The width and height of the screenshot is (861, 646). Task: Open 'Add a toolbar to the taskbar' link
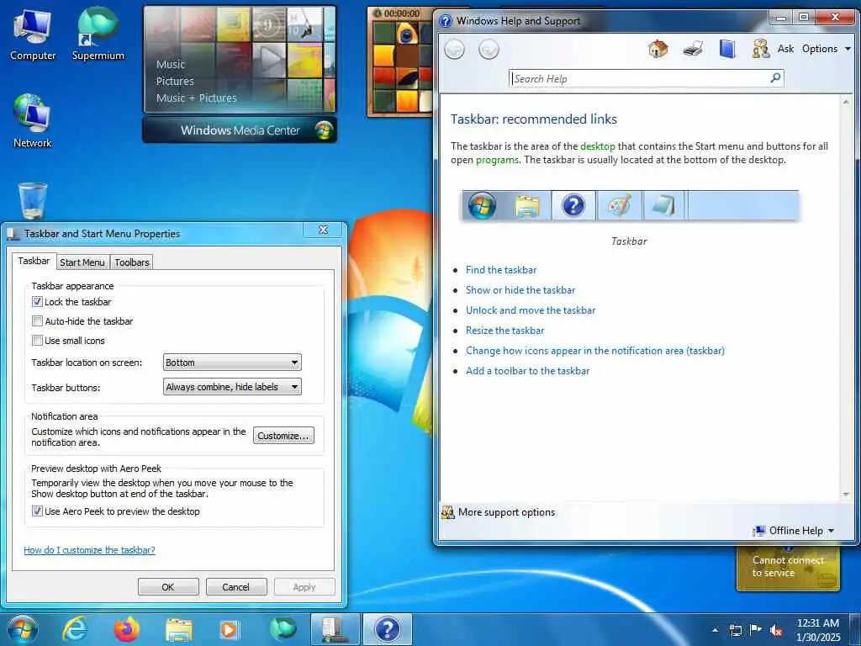pos(527,371)
